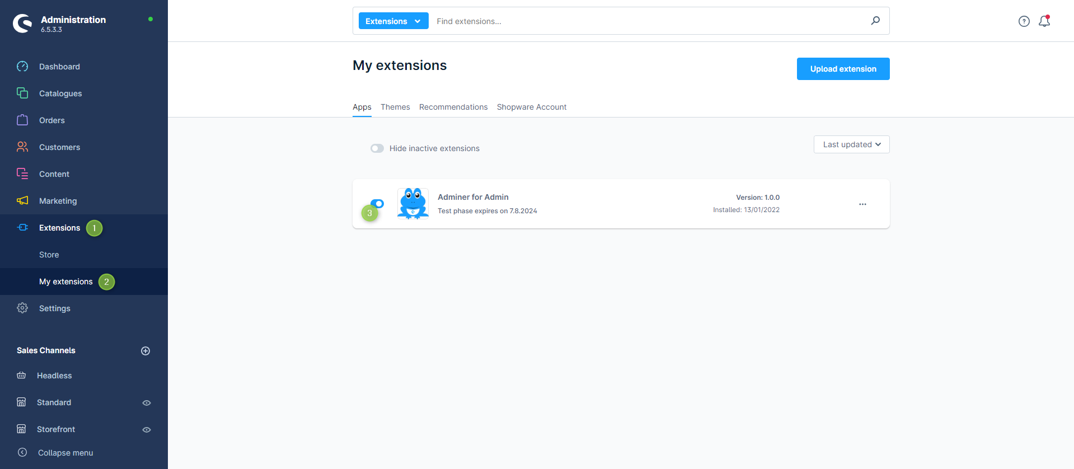This screenshot has height=469, width=1074.
Task: Click Sales Channels heading
Action: [x=46, y=350]
